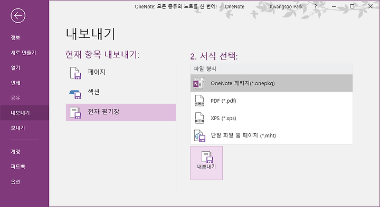The width and height of the screenshot is (380, 207).
Task: Choose 단일 파일 웹 페이지 (*.mht) format
Action: (271, 135)
